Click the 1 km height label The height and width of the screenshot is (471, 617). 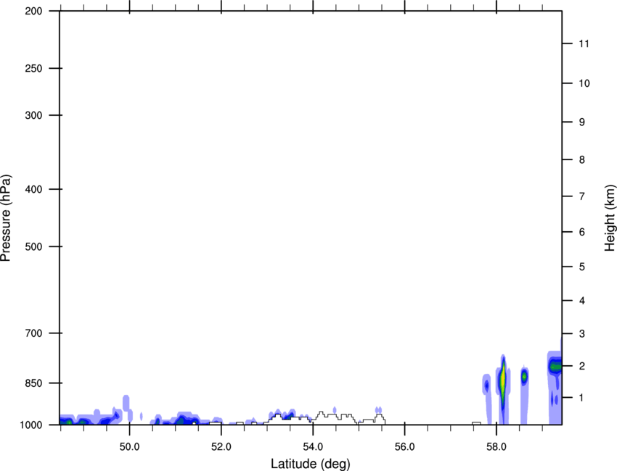582,398
